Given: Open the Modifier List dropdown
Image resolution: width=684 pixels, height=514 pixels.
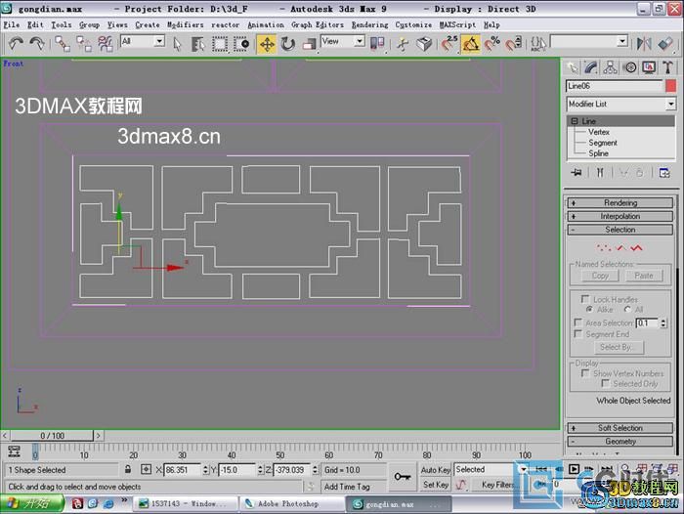Looking at the screenshot, I should (671, 104).
